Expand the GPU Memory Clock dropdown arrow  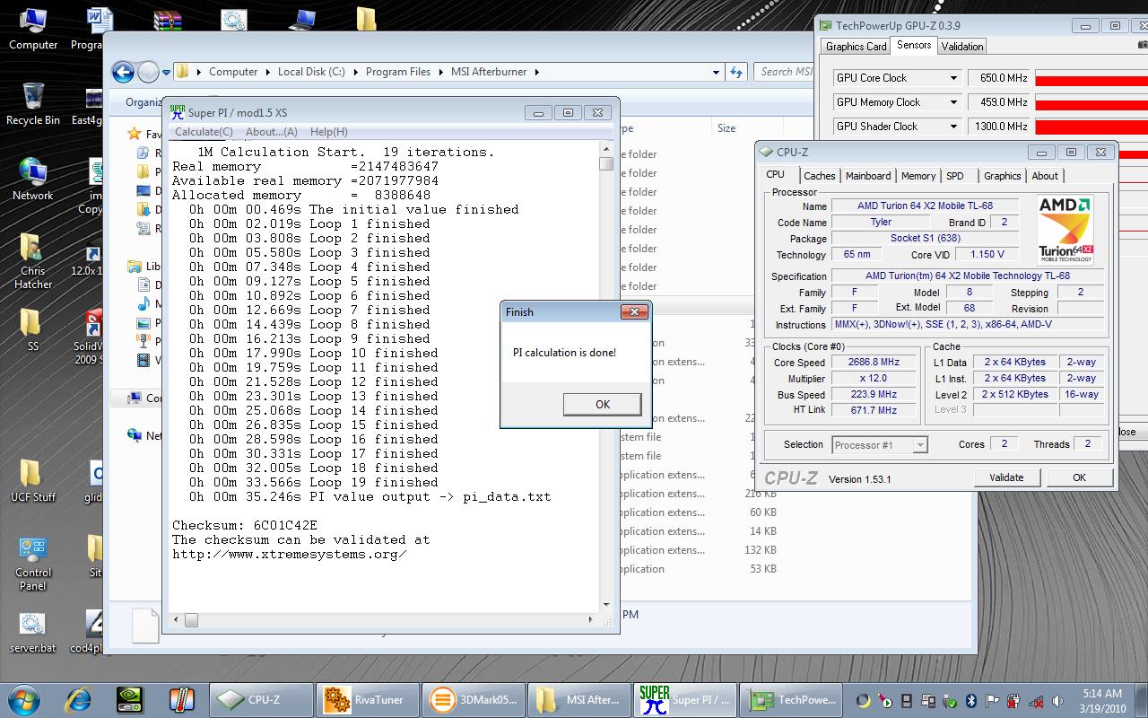pyautogui.click(x=952, y=102)
